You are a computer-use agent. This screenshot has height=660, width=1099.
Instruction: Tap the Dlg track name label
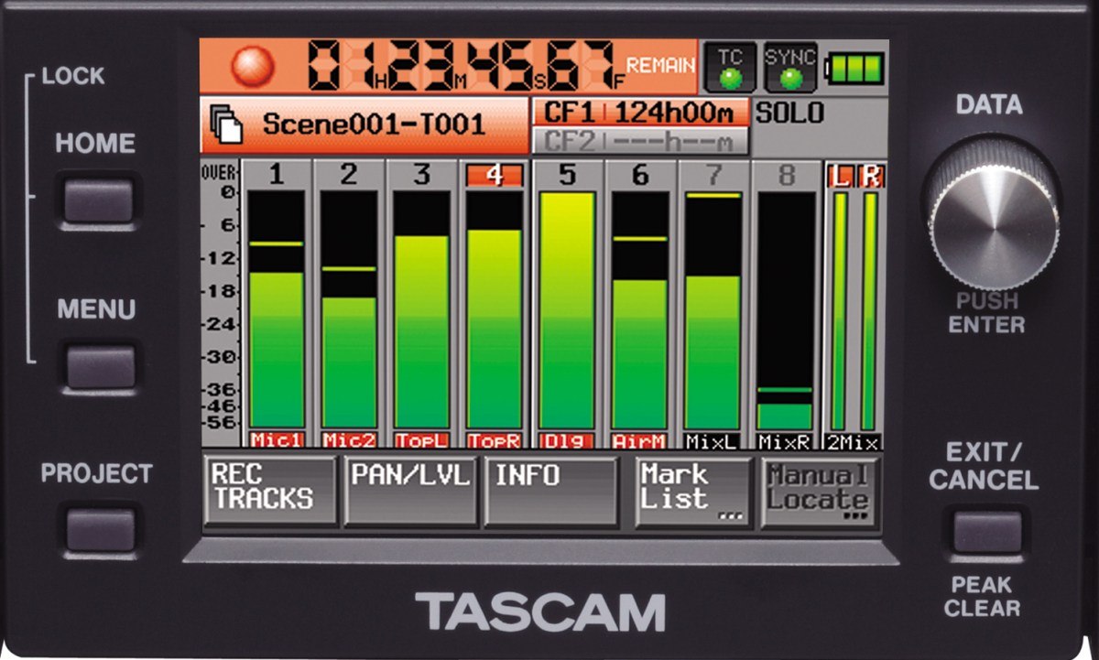567,440
